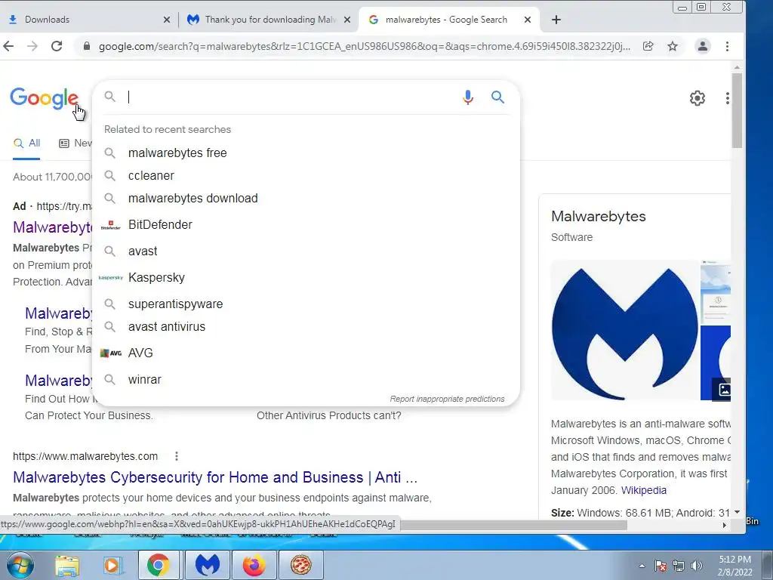Open Google quick settings gear
Image resolution: width=773 pixels, height=580 pixels.
[x=697, y=98]
